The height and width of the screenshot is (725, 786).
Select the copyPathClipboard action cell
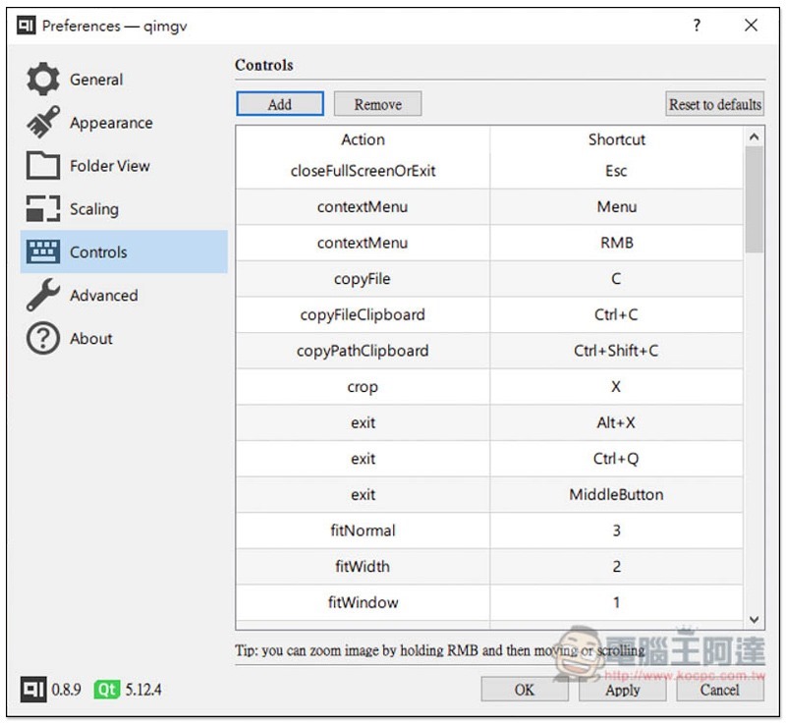363,351
